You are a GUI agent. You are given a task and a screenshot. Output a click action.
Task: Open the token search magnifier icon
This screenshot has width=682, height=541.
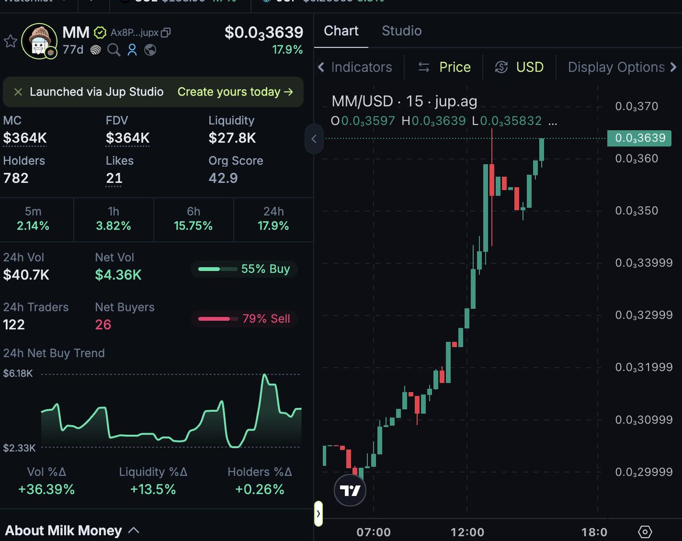(x=114, y=50)
